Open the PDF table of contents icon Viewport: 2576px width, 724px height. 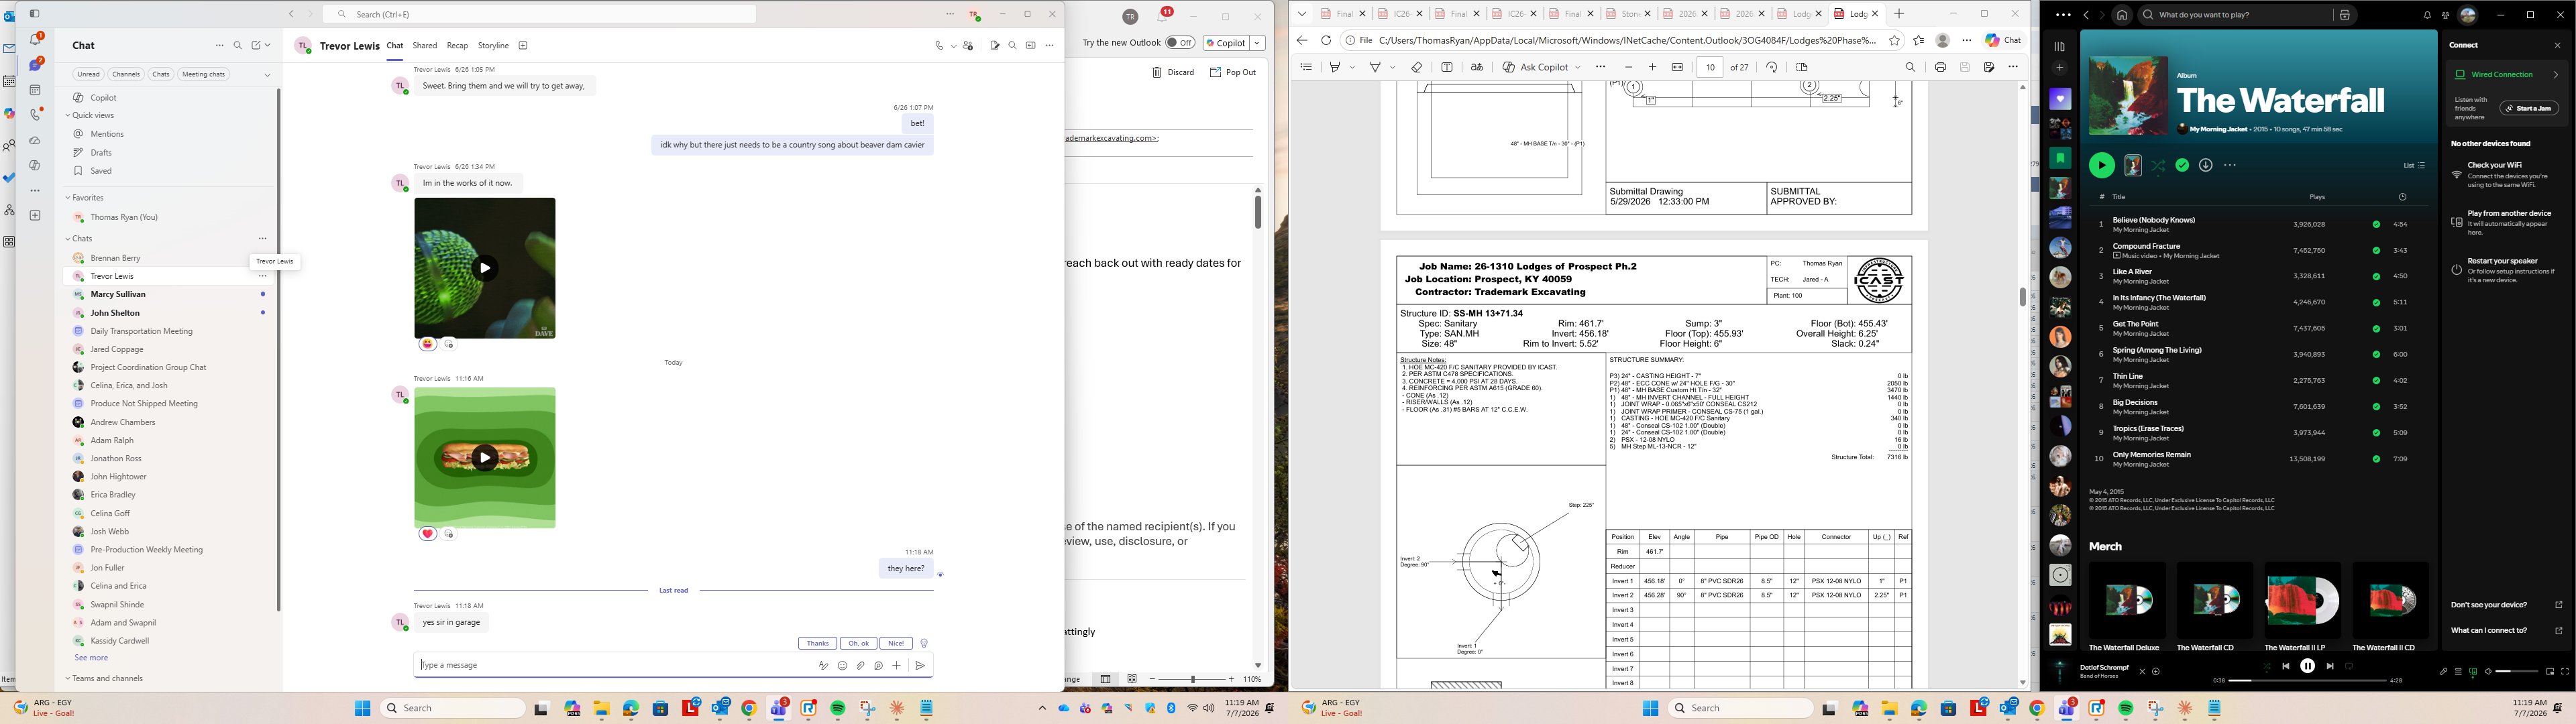click(x=1306, y=67)
